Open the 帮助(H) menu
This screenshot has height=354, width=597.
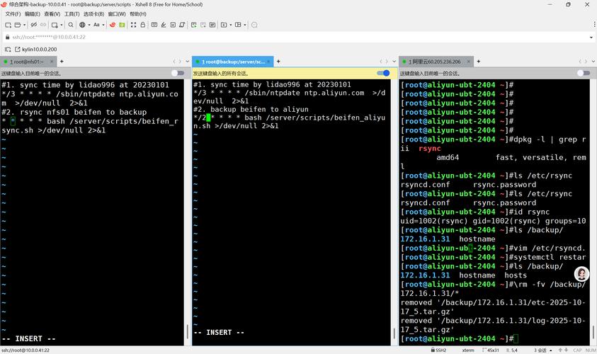click(138, 14)
